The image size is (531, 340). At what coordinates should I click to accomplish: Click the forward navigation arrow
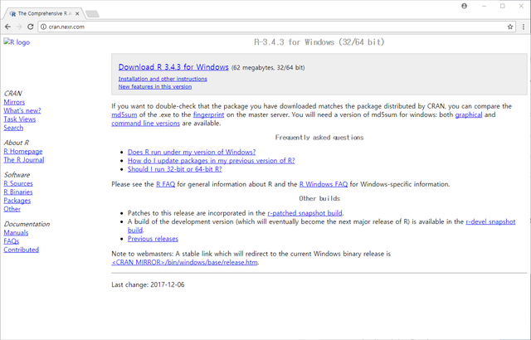(x=23, y=27)
